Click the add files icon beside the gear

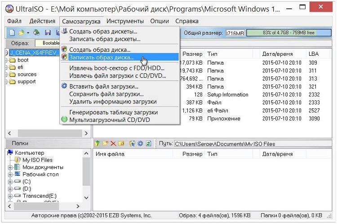click(x=132, y=143)
